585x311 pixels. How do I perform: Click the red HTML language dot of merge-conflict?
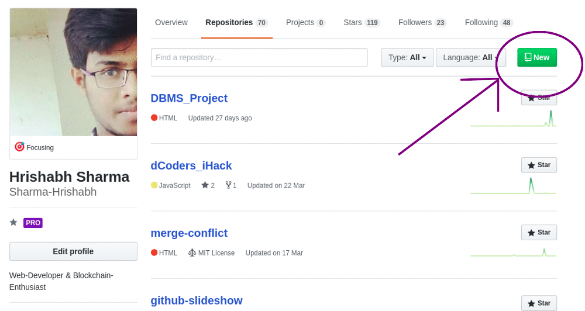154,253
